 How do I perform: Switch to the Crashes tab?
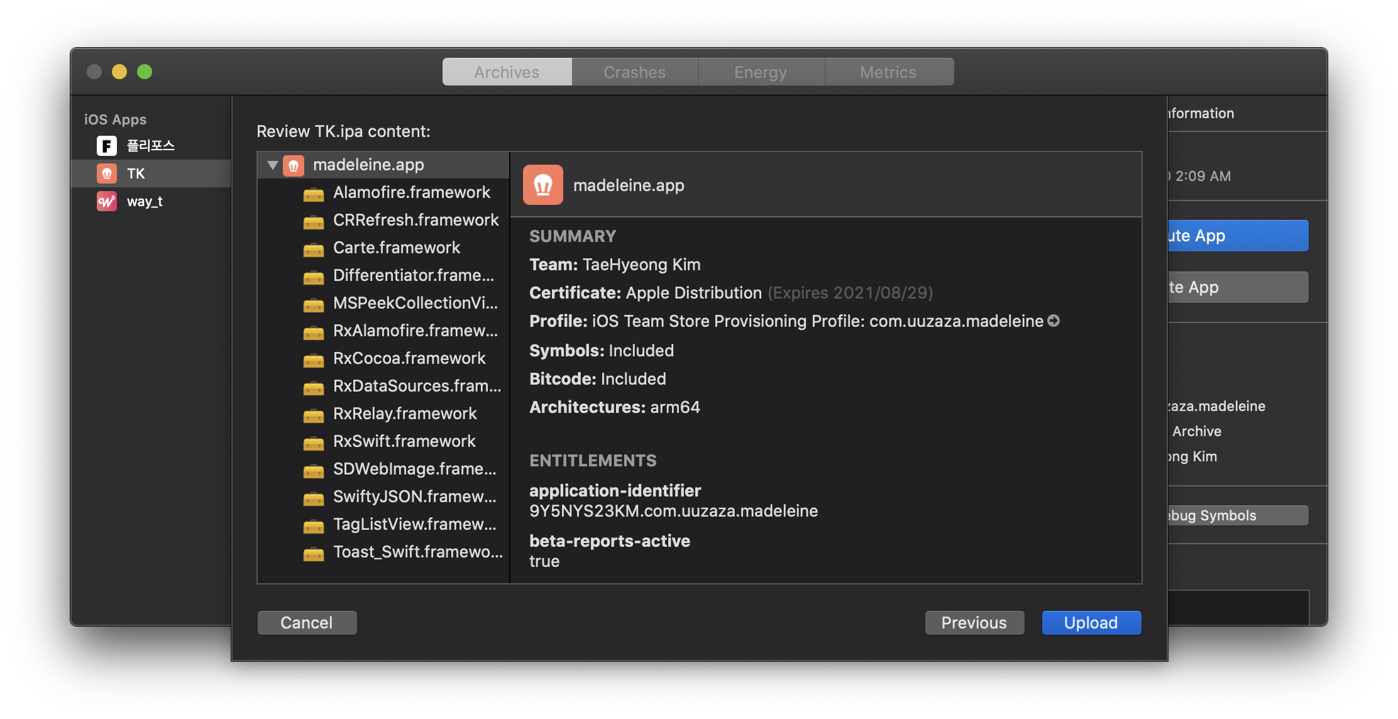tap(634, 72)
